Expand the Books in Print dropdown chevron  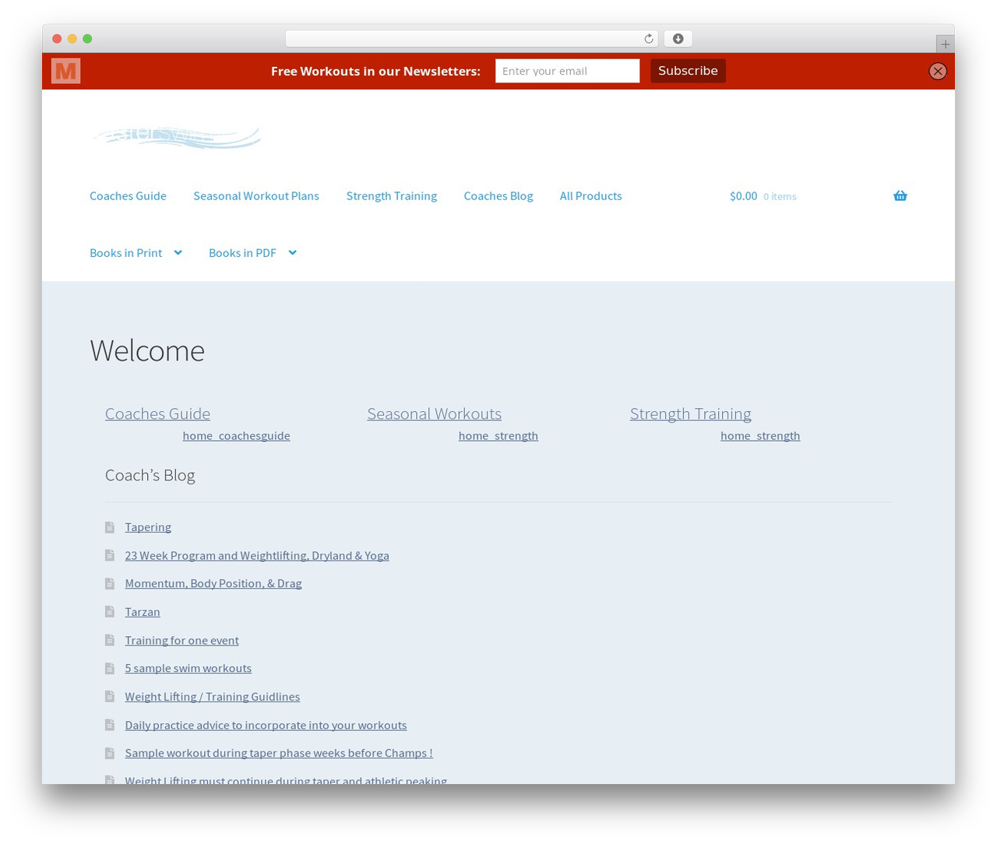coord(178,253)
